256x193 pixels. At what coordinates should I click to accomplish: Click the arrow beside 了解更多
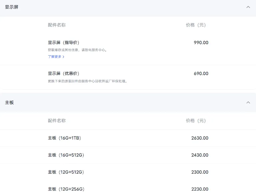coord(63,57)
